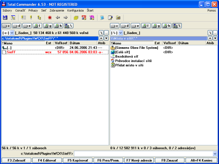Screen dimensions: 219x164
Task: Click the F6 Pres/Prem. button
Action: point(108,160)
